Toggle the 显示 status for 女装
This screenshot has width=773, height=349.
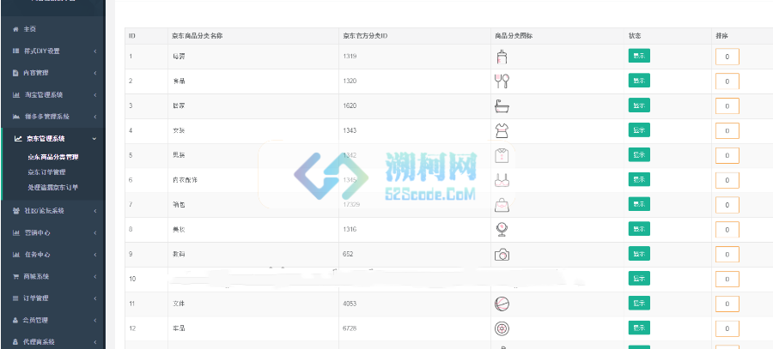(639, 130)
